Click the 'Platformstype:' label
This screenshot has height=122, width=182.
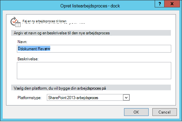click(x=29, y=98)
